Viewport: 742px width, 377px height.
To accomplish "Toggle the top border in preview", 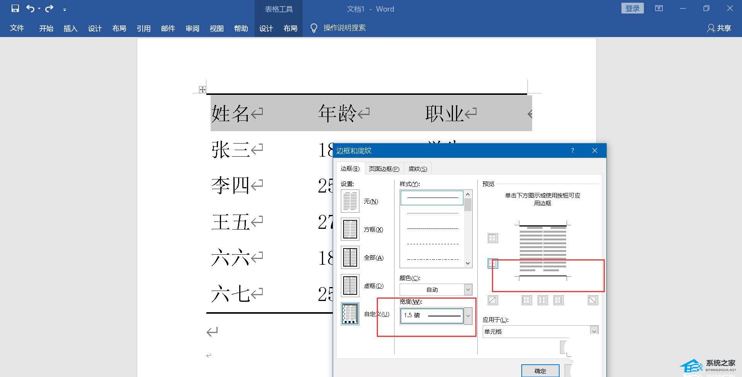I will point(493,238).
